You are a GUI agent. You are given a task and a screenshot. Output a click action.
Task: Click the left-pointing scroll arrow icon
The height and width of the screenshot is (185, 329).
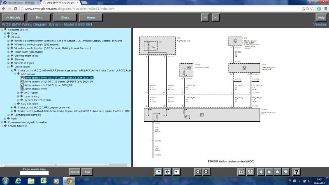(x=259, y=171)
